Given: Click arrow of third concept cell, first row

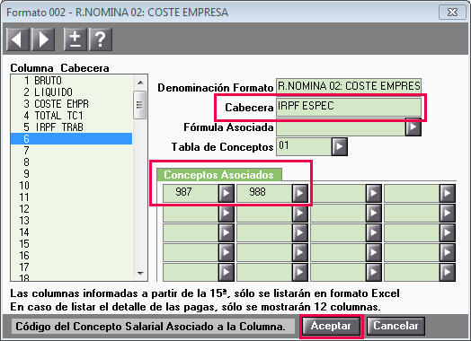Looking at the screenshot, I should click(374, 194).
